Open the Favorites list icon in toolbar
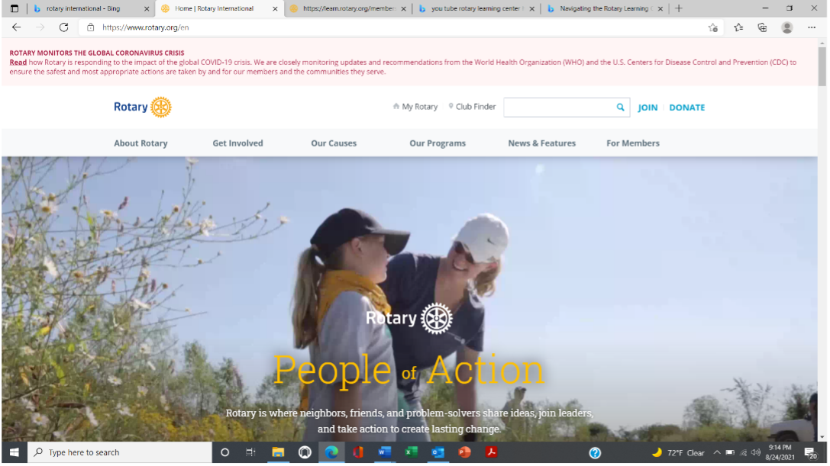The height and width of the screenshot is (466, 830). (x=738, y=27)
